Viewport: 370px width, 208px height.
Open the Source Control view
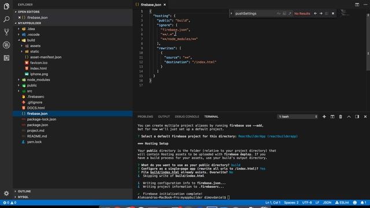pyautogui.click(x=6, y=32)
